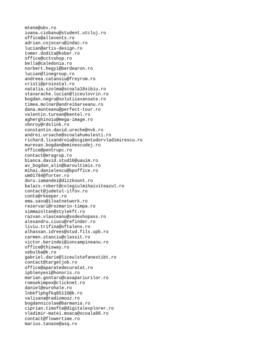Select adrian.cojocaru@indac.ro text line
Viewport: 267px width, 356px height.
point(56,43)
